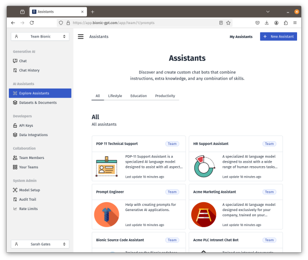Select the All category tab

coord(97,96)
